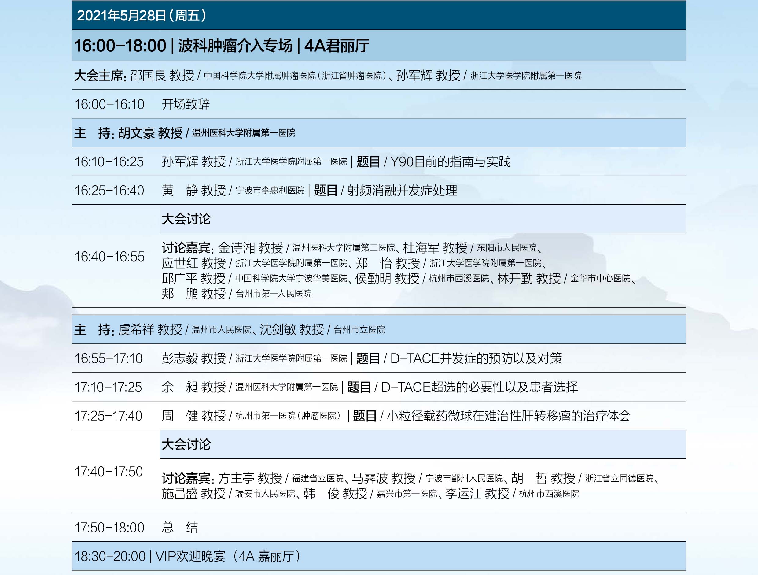Select panelist 马霁波 教授
This screenshot has width=758, height=575.
(384, 478)
